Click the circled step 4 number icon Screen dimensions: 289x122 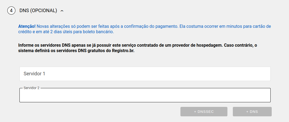coord(11,11)
